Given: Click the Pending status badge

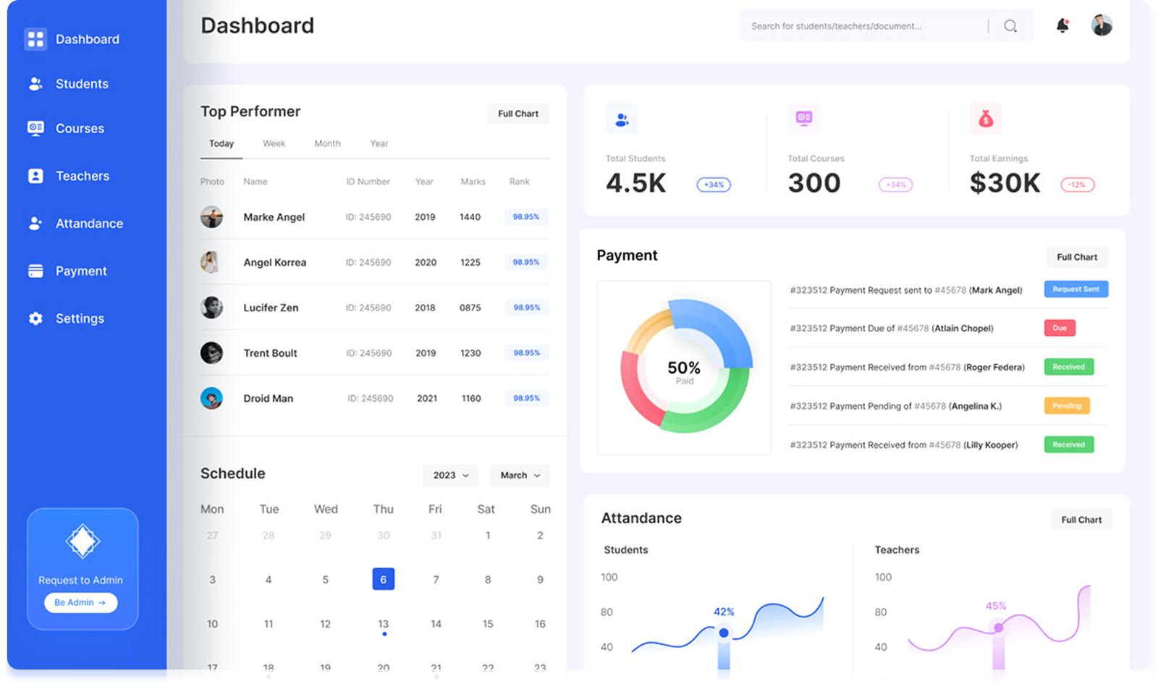Looking at the screenshot, I should coord(1067,406).
